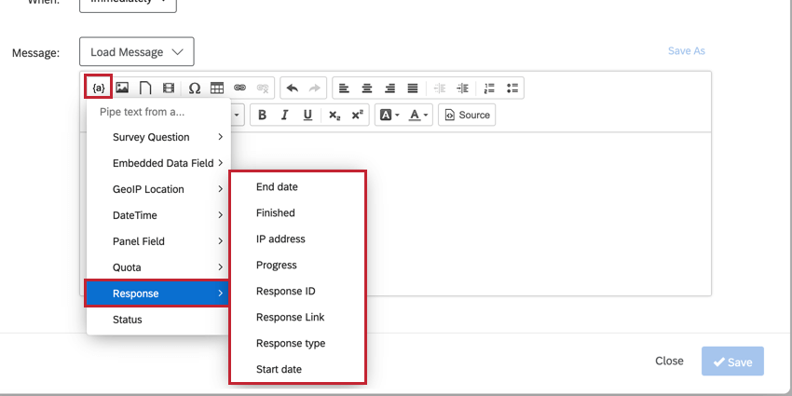The image size is (792, 396).
Task: Open the Load Message dropdown
Action: (x=137, y=51)
